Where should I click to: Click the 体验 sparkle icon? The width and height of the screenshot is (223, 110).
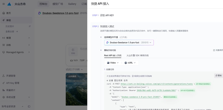click(4, 20)
